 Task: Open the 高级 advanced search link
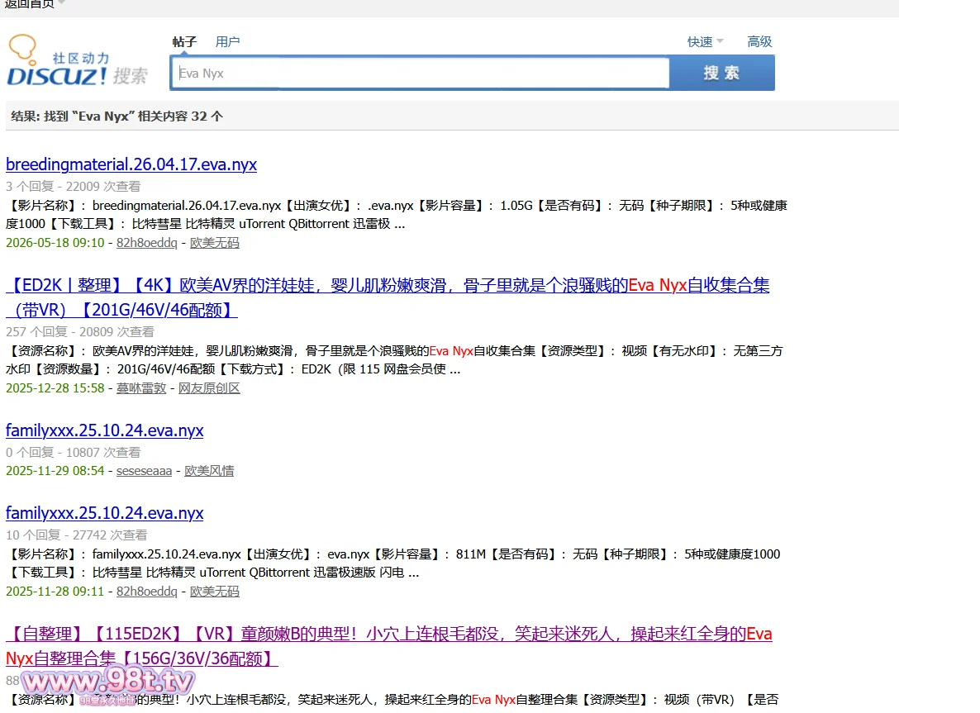pos(759,42)
